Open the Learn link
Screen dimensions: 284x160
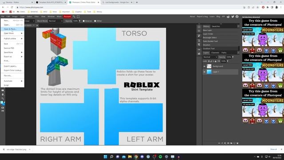212,16
